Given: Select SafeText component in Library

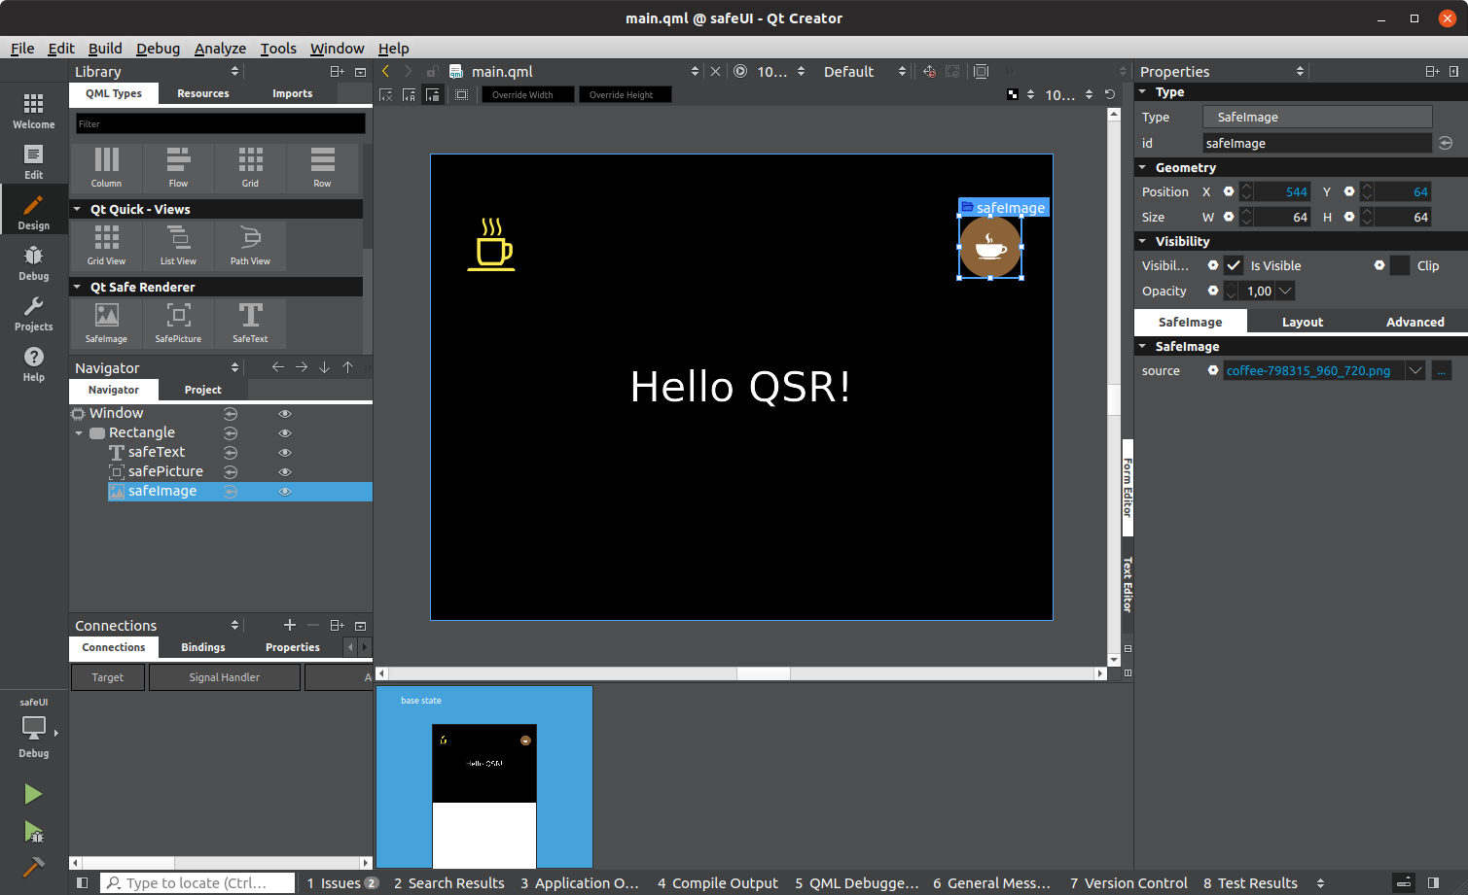Looking at the screenshot, I should point(250,322).
